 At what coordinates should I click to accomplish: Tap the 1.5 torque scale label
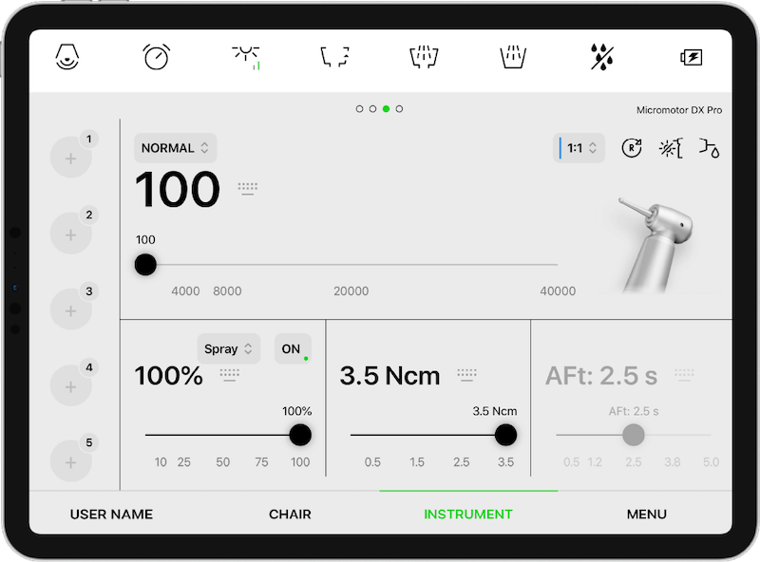[417, 461]
